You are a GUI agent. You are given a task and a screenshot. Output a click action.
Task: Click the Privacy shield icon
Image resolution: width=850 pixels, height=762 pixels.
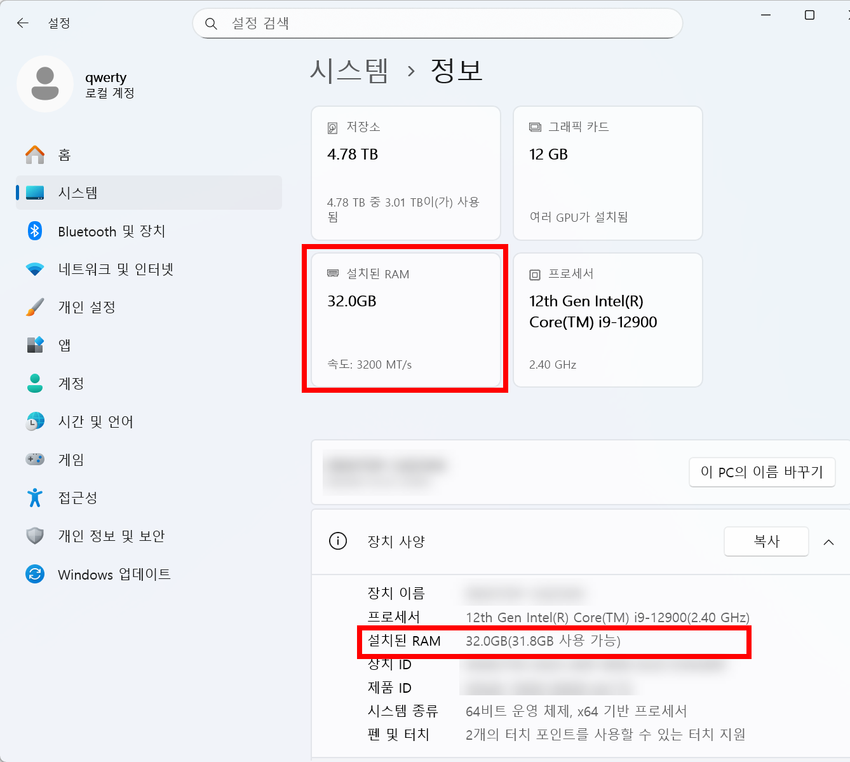pos(35,536)
